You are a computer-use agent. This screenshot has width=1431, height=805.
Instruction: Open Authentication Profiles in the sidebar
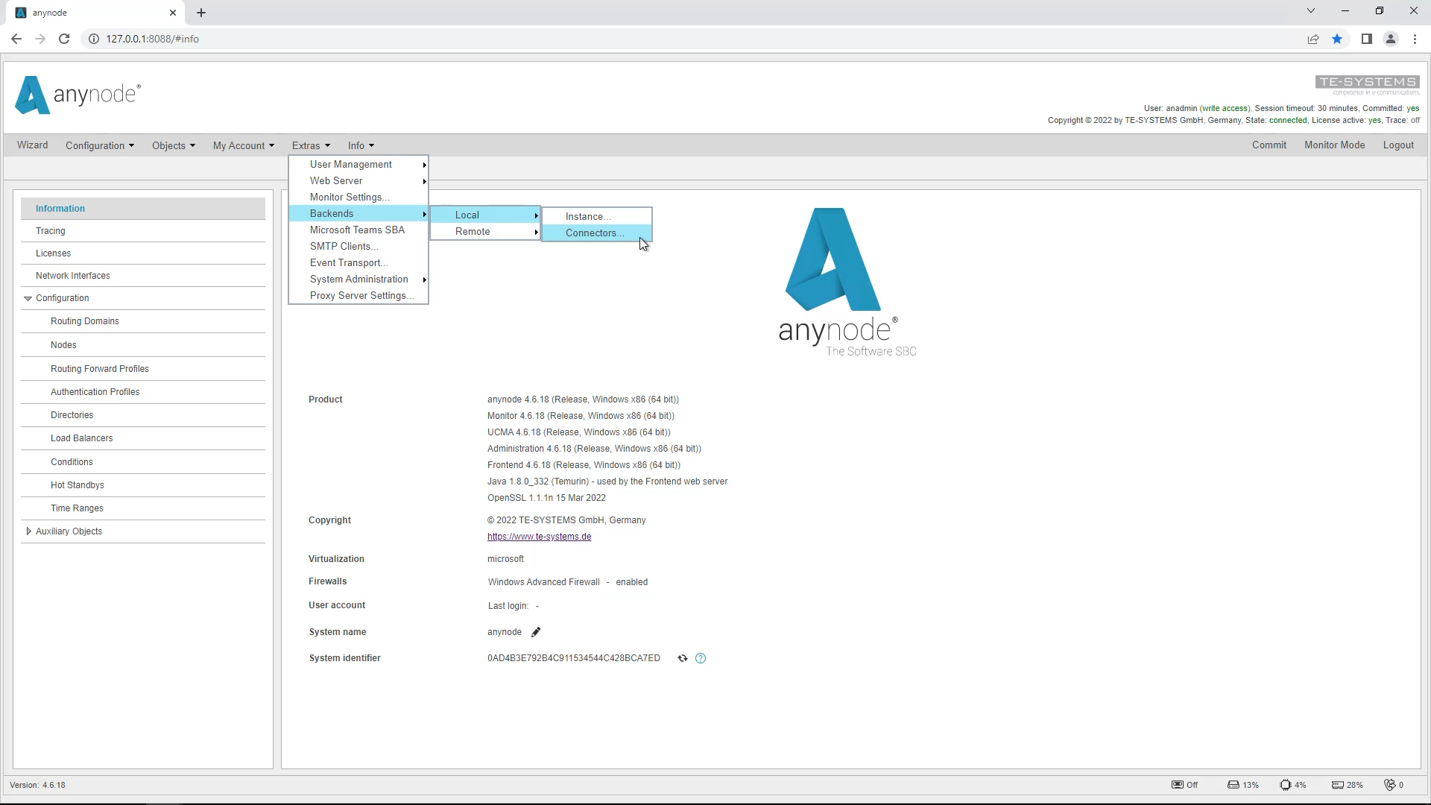[143, 392]
